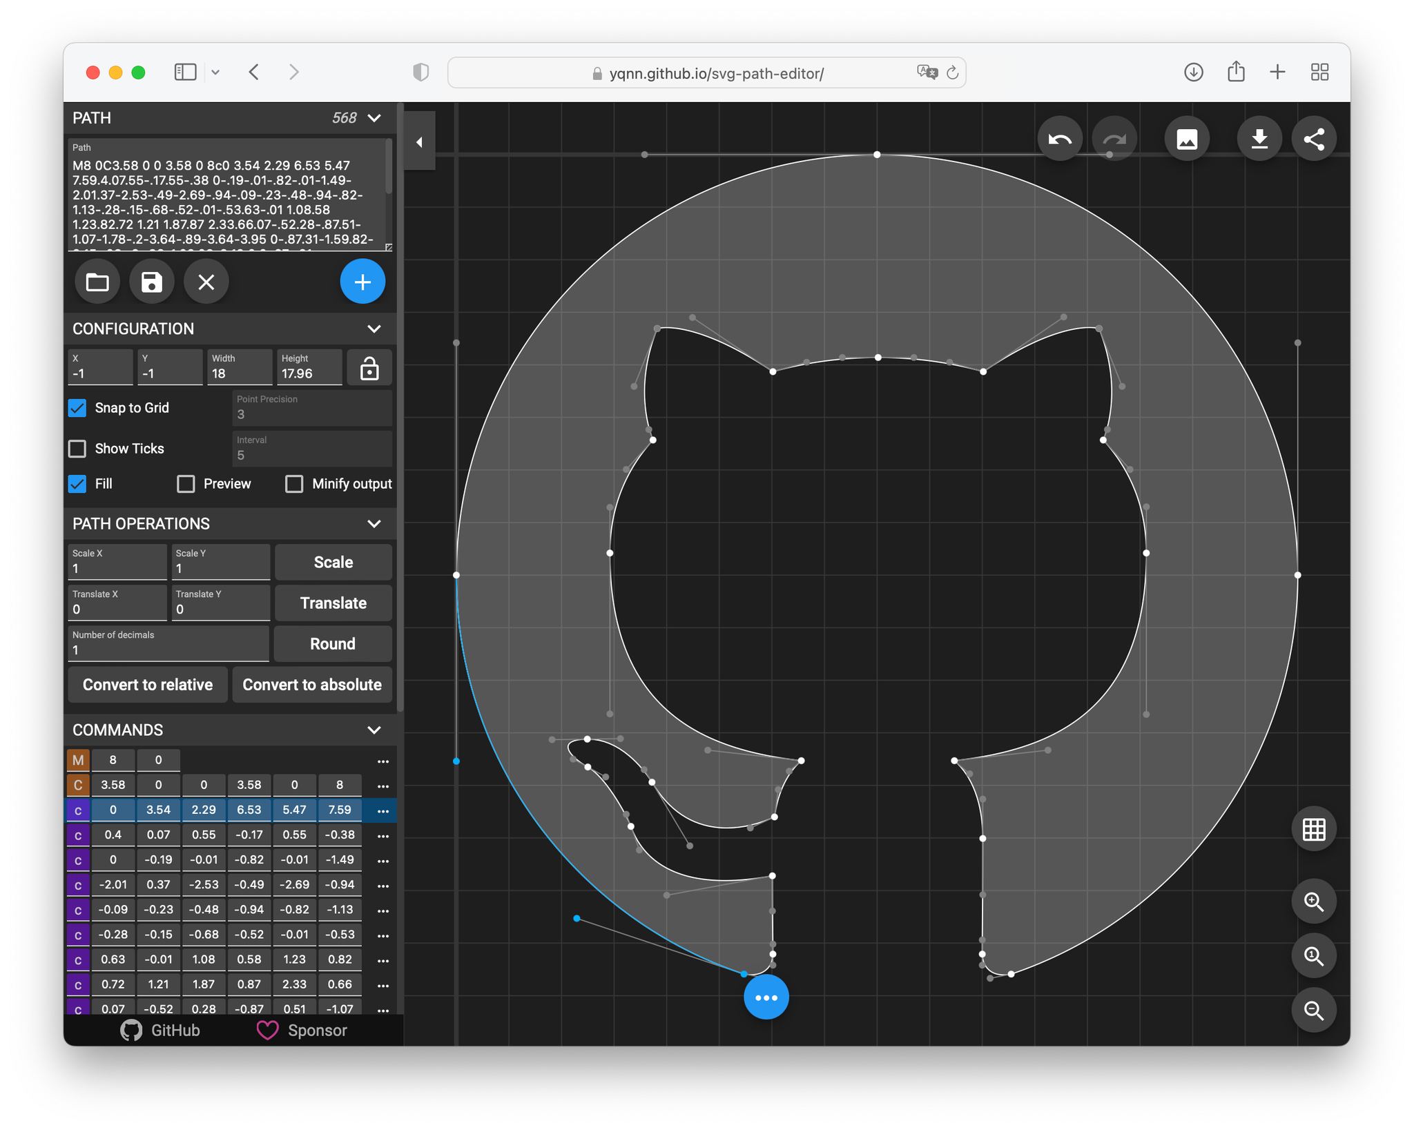This screenshot has width=1414, height=1130.
Task: Click the Save path floppy icon
Action: point(152,282)
